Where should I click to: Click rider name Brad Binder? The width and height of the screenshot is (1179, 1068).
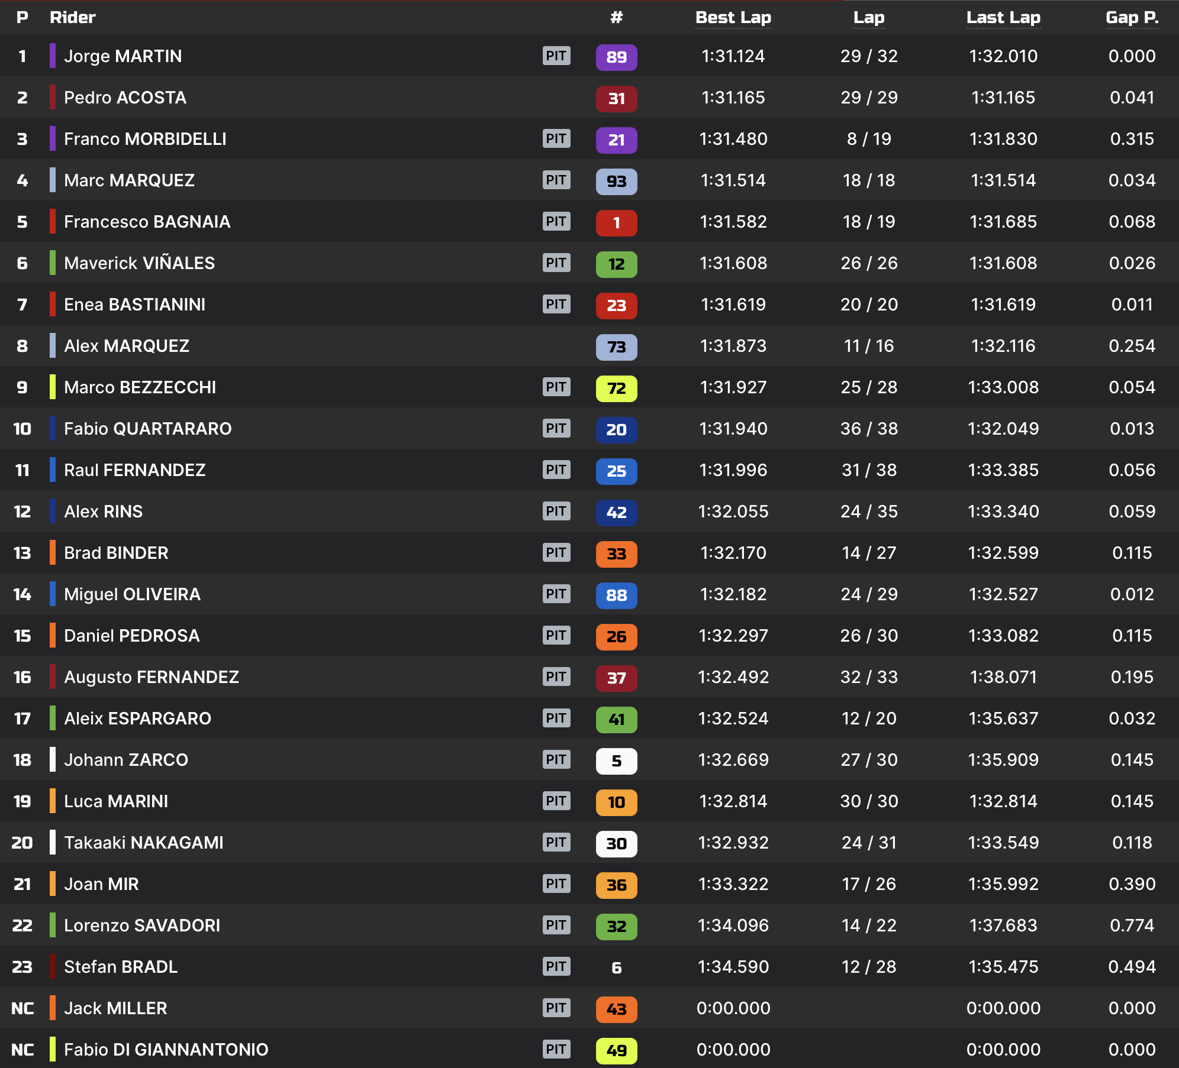[x=116, y=553]
